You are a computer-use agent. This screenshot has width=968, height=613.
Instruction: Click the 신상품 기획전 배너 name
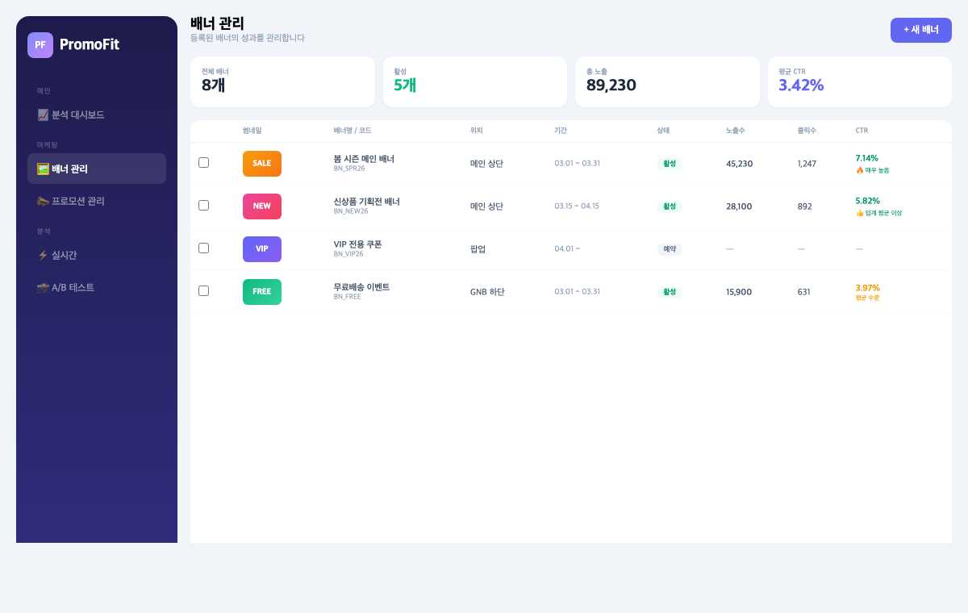[367, 202]
